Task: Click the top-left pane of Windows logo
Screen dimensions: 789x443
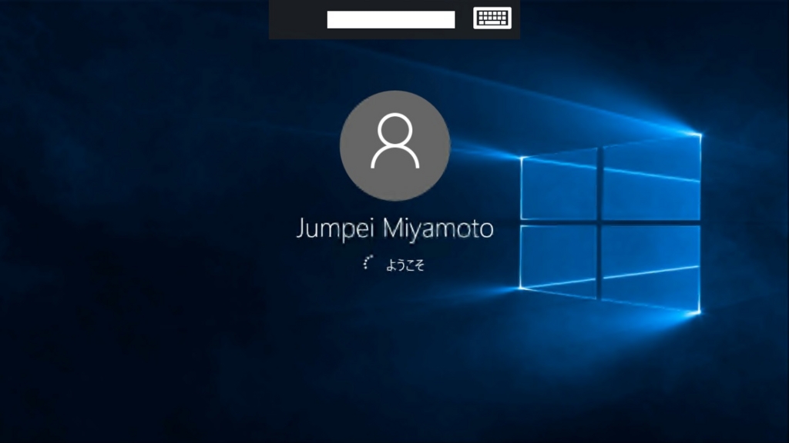Action: 559,185
